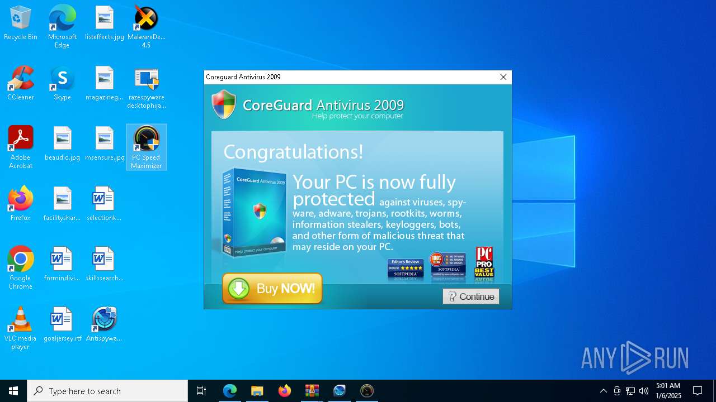The image size is (716, 402).
Task: Open the Windows Start menu
Action: [x=13, y=391]
